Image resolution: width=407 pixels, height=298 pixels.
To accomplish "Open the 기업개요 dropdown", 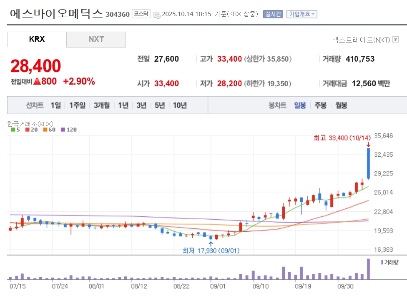I will click(301, 14).
